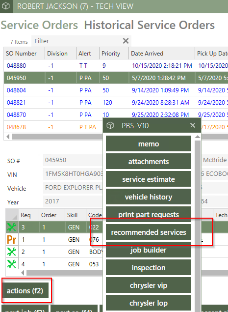This screenshot has width=228, height=312.
Task: Click the Code column header in jobs grid
Action: click(95, 215)
